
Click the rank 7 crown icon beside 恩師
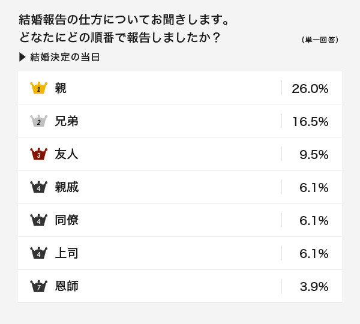pyautogui.click(x=39, y=286)
